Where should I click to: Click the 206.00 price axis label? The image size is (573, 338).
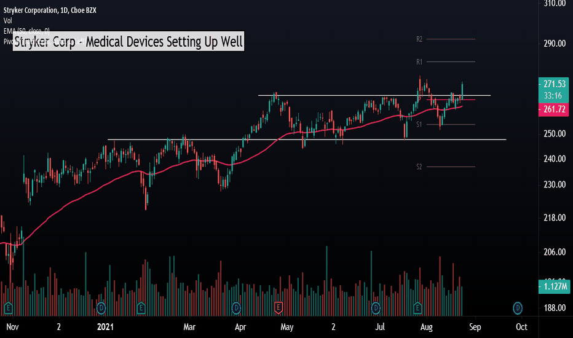click(x=555, y=252)
